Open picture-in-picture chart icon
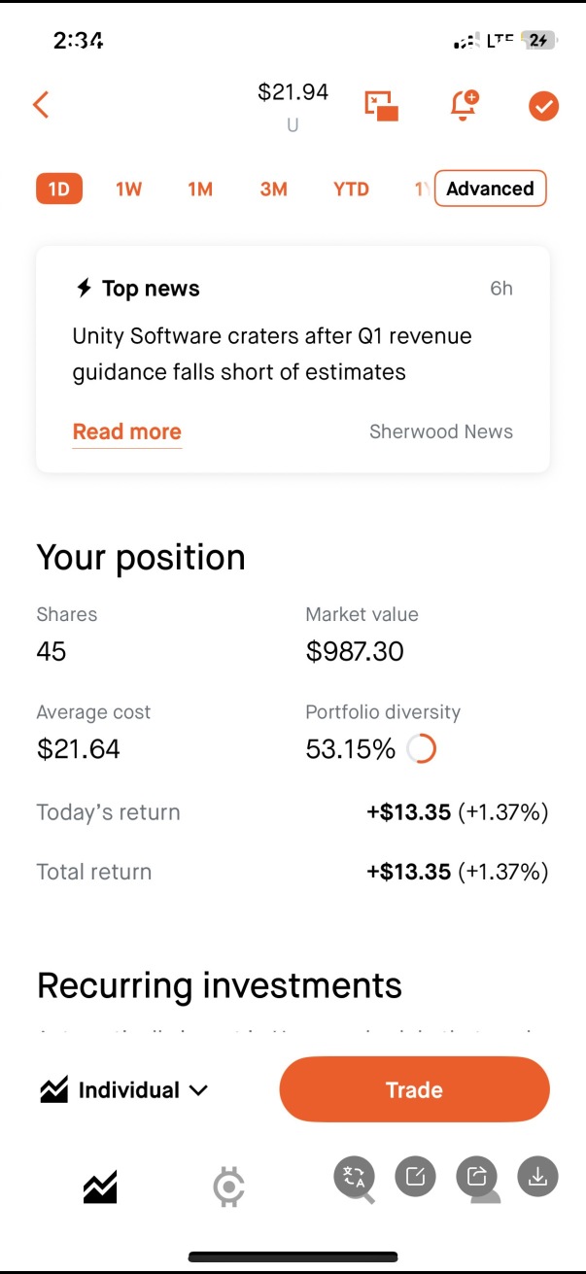This screenshot has height=1274, width=586. pos(382,106)
